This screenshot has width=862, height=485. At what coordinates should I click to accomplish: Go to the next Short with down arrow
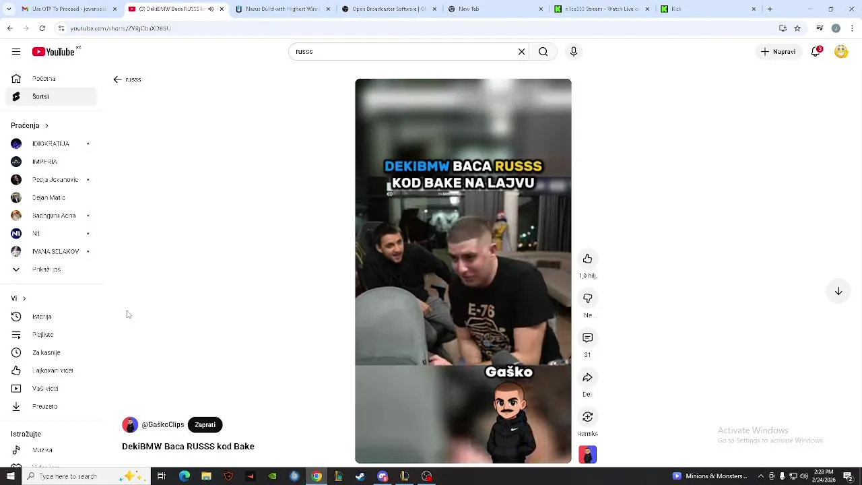(838, 292)
